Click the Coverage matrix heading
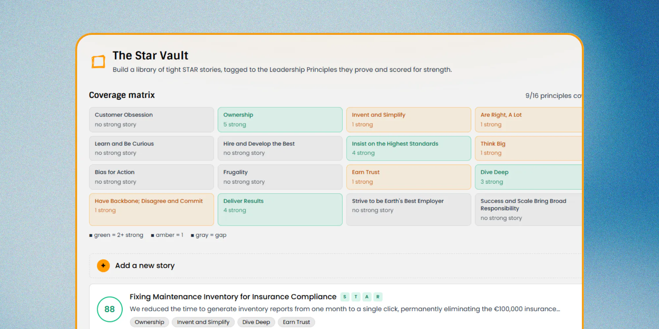 click(x=122, y=95)
